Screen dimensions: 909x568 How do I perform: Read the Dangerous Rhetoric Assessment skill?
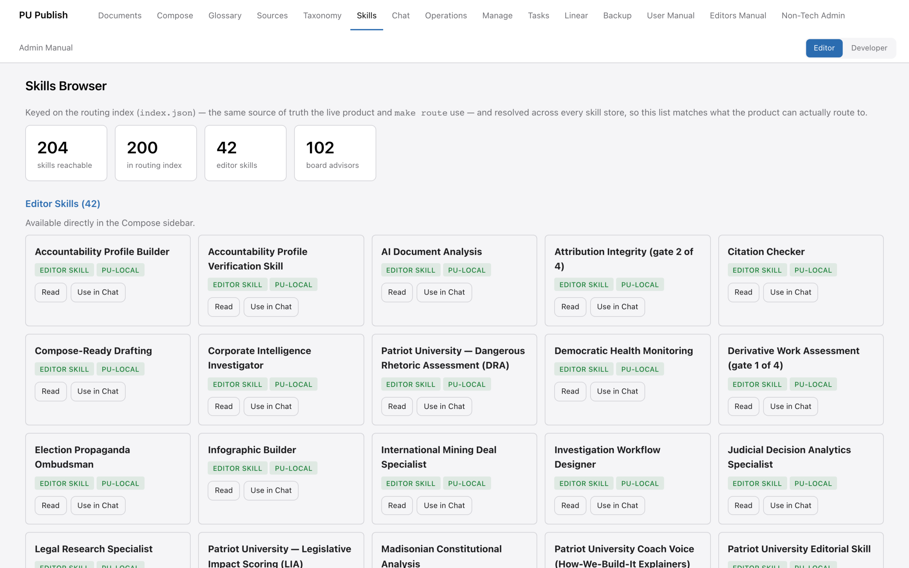pyautogui.click(x=397, y=406)
